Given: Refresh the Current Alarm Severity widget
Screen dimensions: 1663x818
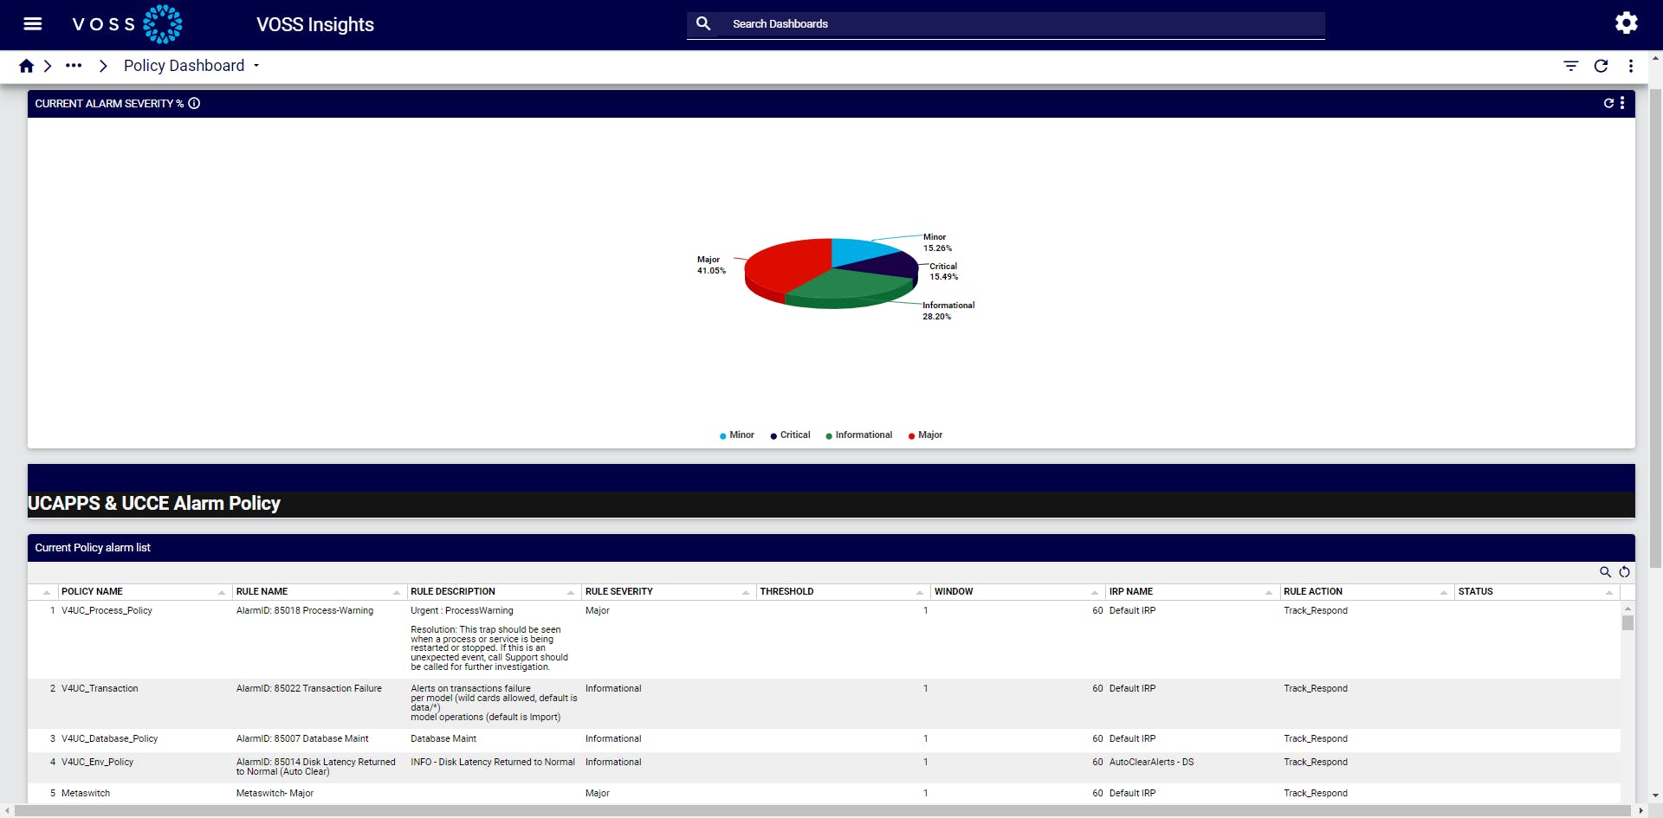Looking at the screenshot, I should point(1608,103).
